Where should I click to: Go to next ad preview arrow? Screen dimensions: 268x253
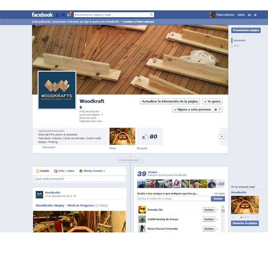pyautogui.click(x=257, y=217)
